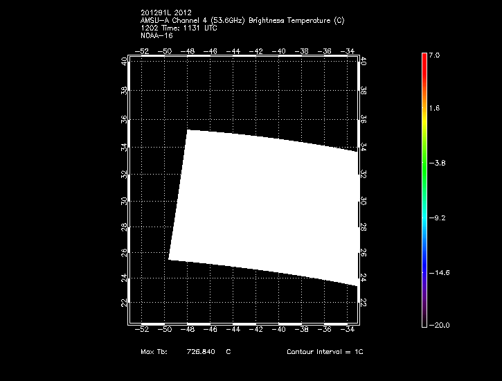Click the Max Tb value 726.840
The height and width of the screenshot is (381, 502).
[201, 352]
